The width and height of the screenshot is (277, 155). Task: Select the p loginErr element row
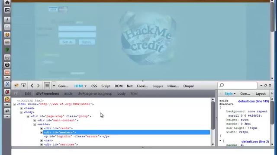coord(77,136)
